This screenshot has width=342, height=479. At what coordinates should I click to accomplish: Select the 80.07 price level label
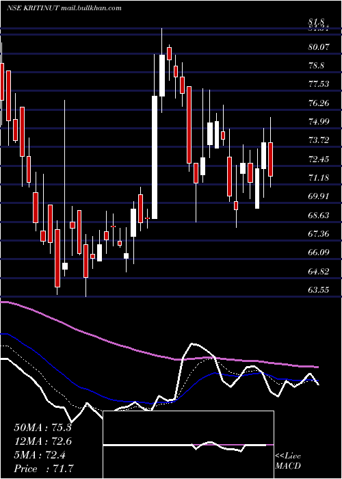[x=319, y=47]
